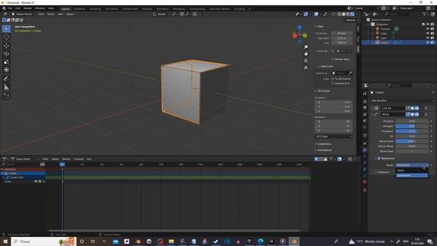Collapse the Noise modifier panel arrow
The width and height of the screenshot is (437, 246).
point(373,114)
